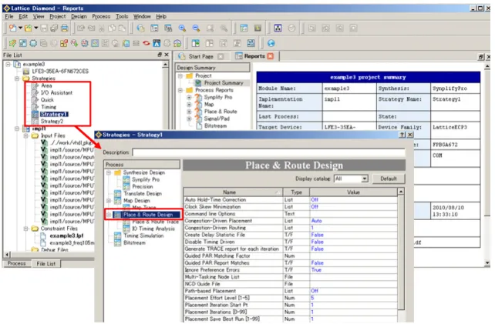Select Translate Design in Process tree
Screen dimensions: 495x324
143,194
